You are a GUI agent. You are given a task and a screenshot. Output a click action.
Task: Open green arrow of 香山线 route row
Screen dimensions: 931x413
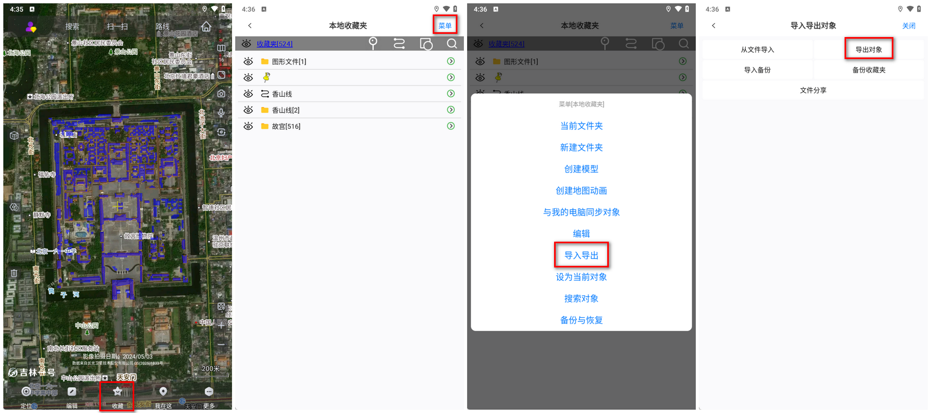click(x=451, y=93)
